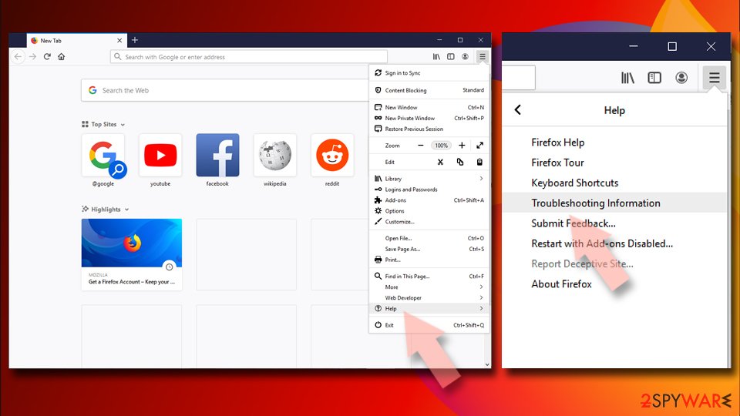740x416 pixels.
Task: Collapse the Top Sites section chevron
Action: coord(123,125)
